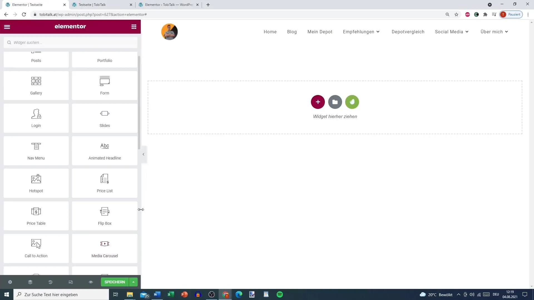Click the green SPEICHERN dropdown arrow
Screen dimensions: 534x300
(x=134, y=282)
